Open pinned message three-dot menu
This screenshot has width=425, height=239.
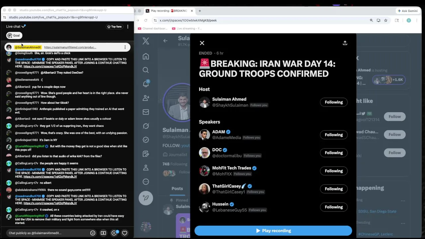125,47
